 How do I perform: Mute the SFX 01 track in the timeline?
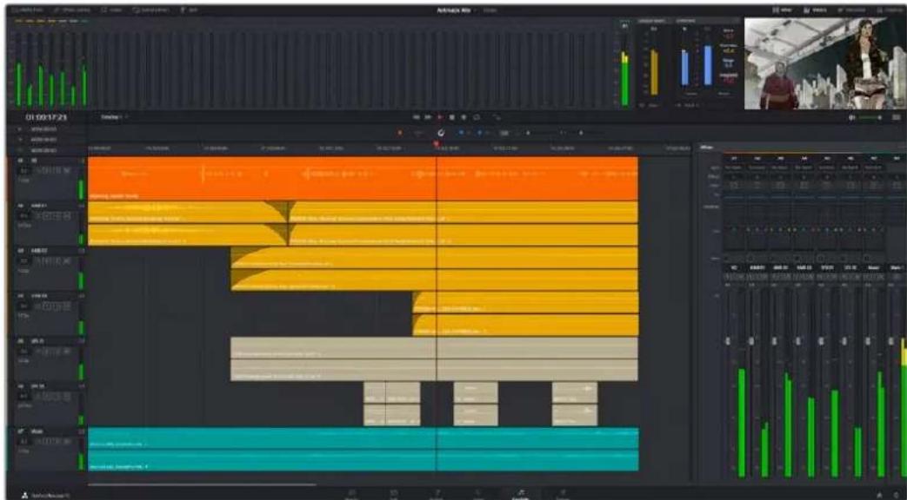tap(68, 351)
